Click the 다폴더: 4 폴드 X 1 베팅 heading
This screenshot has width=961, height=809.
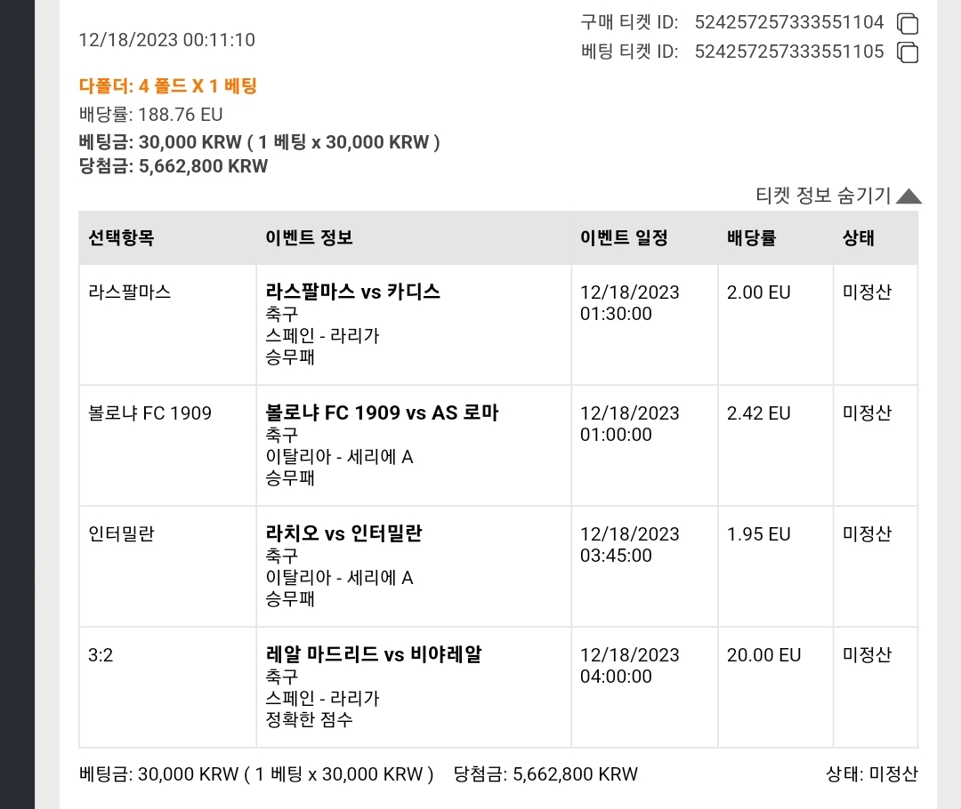(x=167, y=85)
